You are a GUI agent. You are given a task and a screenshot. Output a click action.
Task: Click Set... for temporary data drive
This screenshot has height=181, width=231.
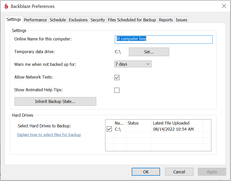149,52
